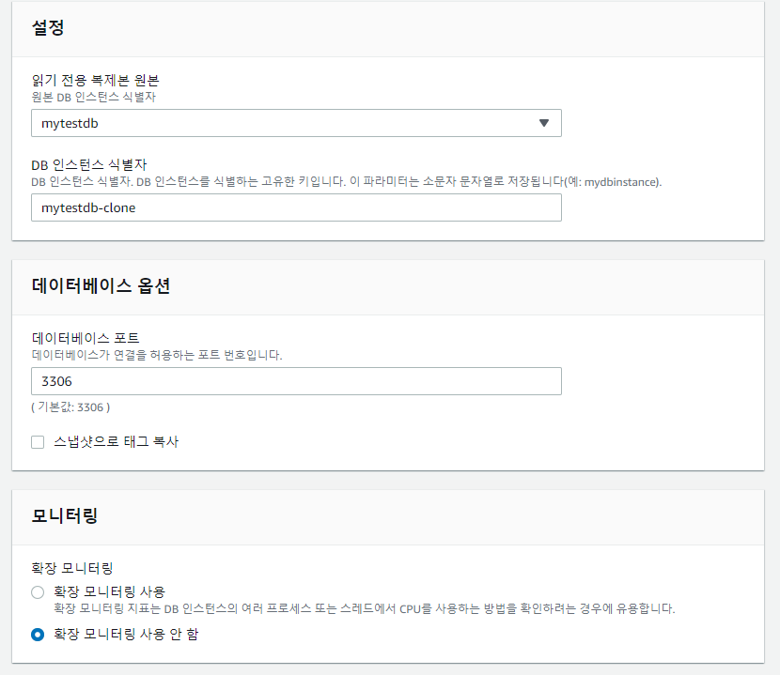Image resolution: width=780 pixels, height=675 pixels.
Task: Click the port description 데이터베이스가 연결을 허용하는 포트 번호입니다
Action: point(157,355)
